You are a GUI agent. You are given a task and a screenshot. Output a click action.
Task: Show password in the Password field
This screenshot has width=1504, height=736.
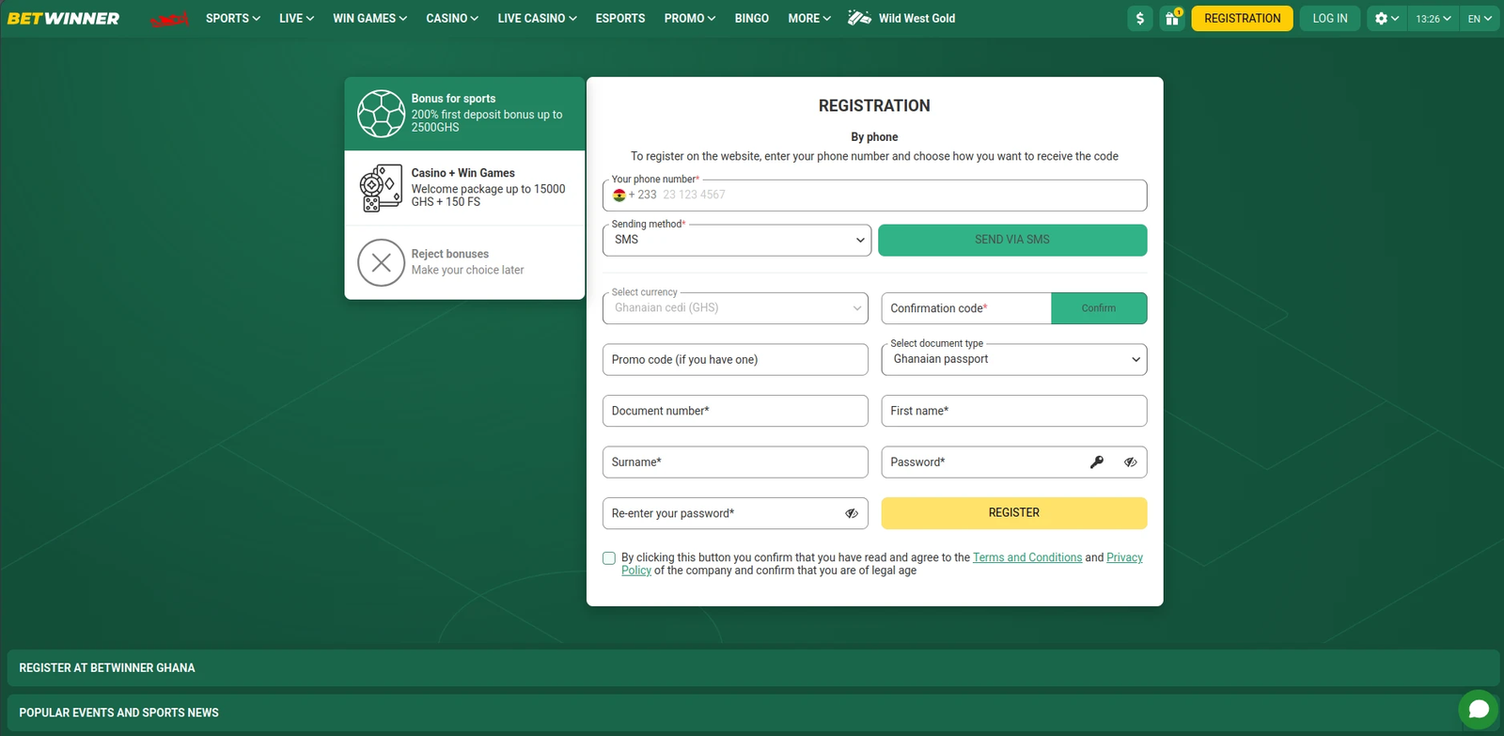pos(1131,462)
